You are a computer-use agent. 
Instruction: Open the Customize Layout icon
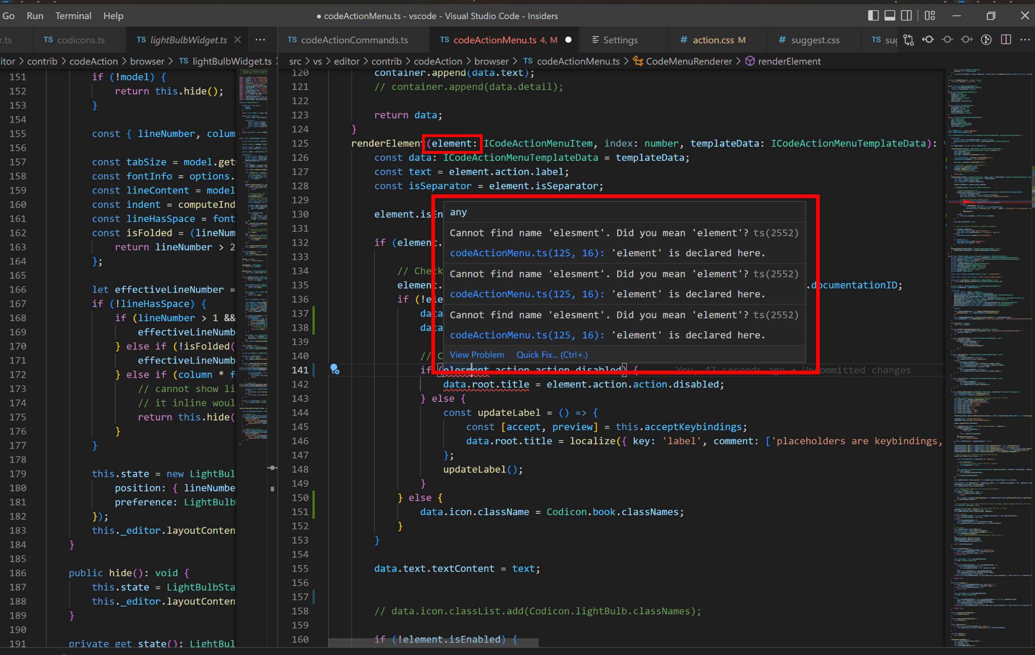click(x=930, y=16)
